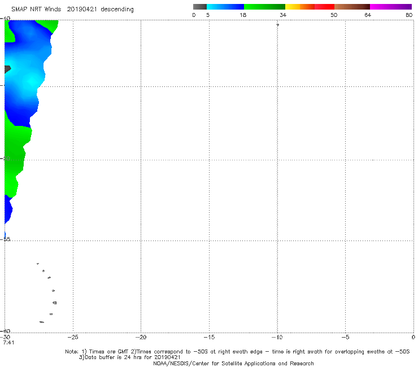This screenshot has width=418, height=367.
Task: Click the "SMAP NRT Winds" title text
Action: click(36, 9)
